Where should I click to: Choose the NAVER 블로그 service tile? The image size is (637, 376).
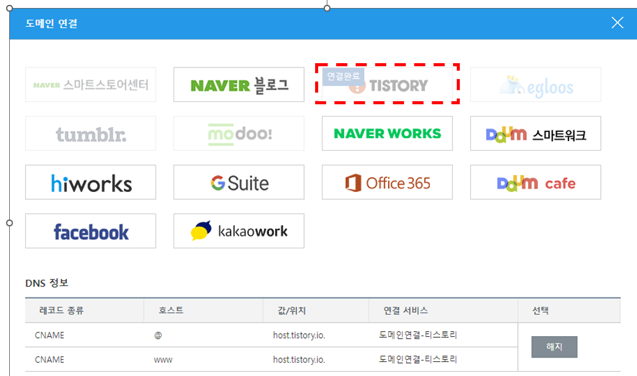pyautogui.click(x=239, y=85)
